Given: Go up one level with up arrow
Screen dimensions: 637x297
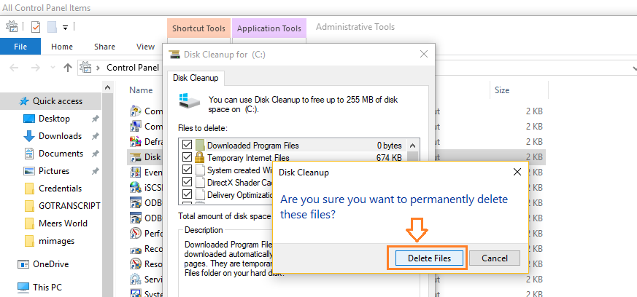Looking at the screenshot, I should click(68, 68).
